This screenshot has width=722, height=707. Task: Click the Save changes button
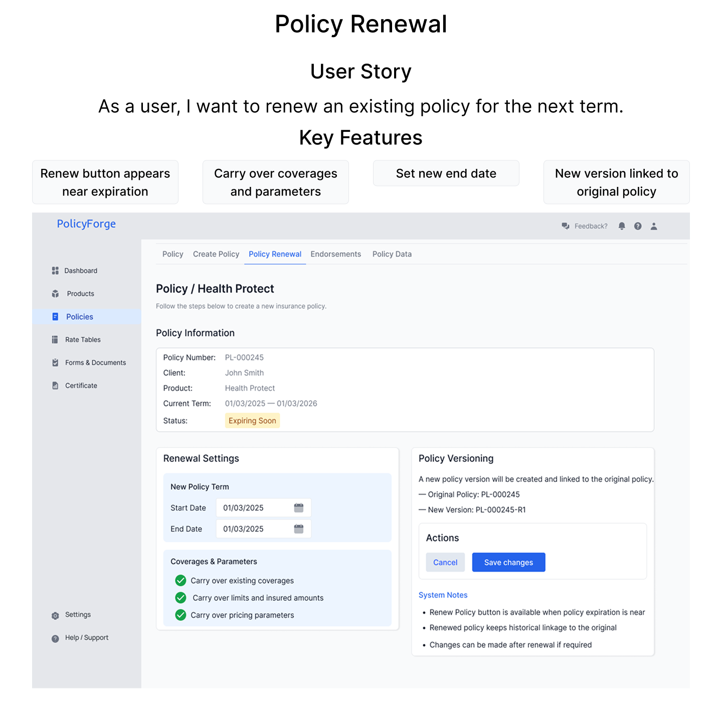pos(508,562)
